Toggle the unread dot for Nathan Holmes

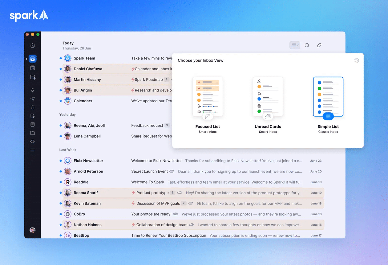(61, 225)
